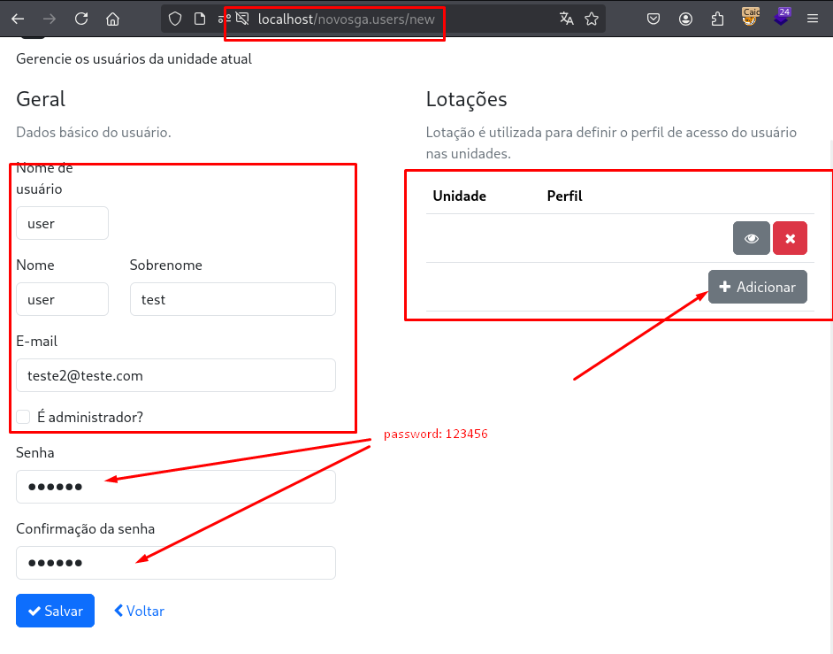The image size is (833, 654).
Task: Check the "É administrador?" checkbox
Action: coord(24,417)
